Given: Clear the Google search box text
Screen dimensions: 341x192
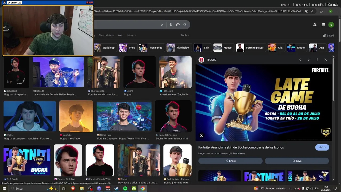Looking at the screenshot, I should (162, 25).
